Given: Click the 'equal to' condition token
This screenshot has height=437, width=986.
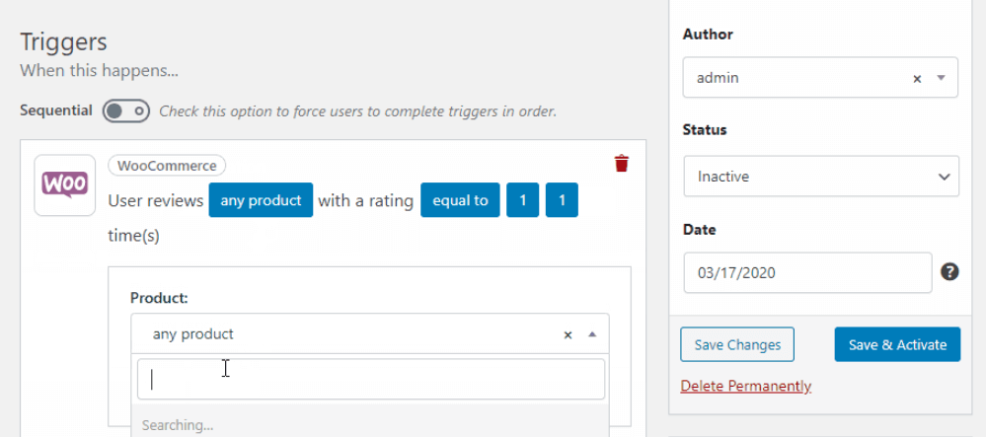Looking at the screenshot, I should (460, 200).
